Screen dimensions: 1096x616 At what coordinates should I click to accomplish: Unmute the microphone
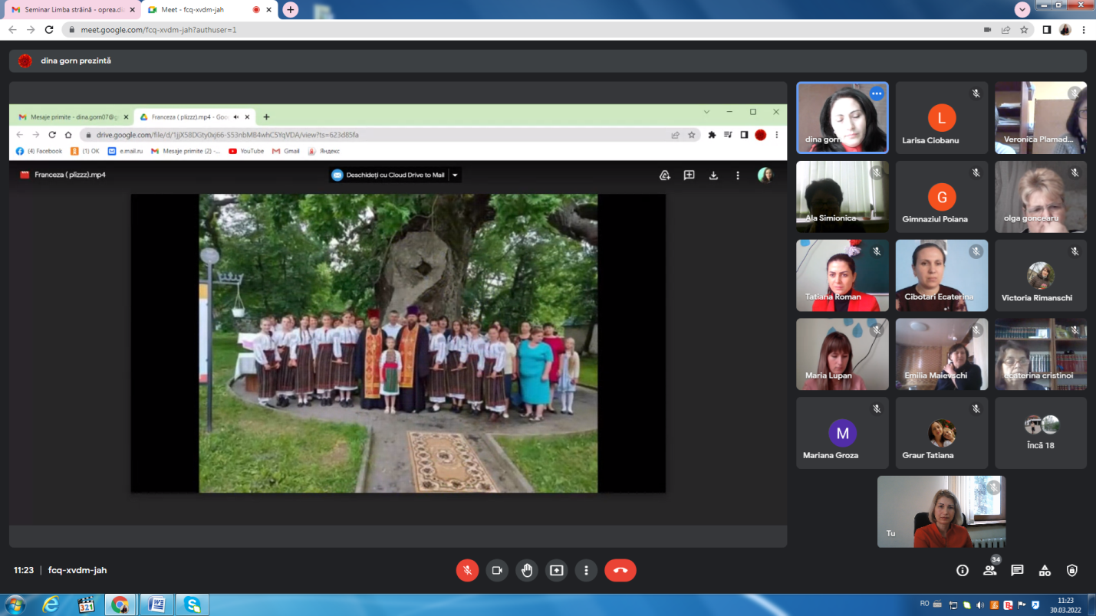tap(467, 570)
